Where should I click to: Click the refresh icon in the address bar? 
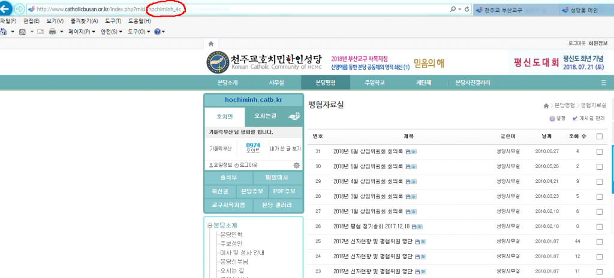point(459,10)
